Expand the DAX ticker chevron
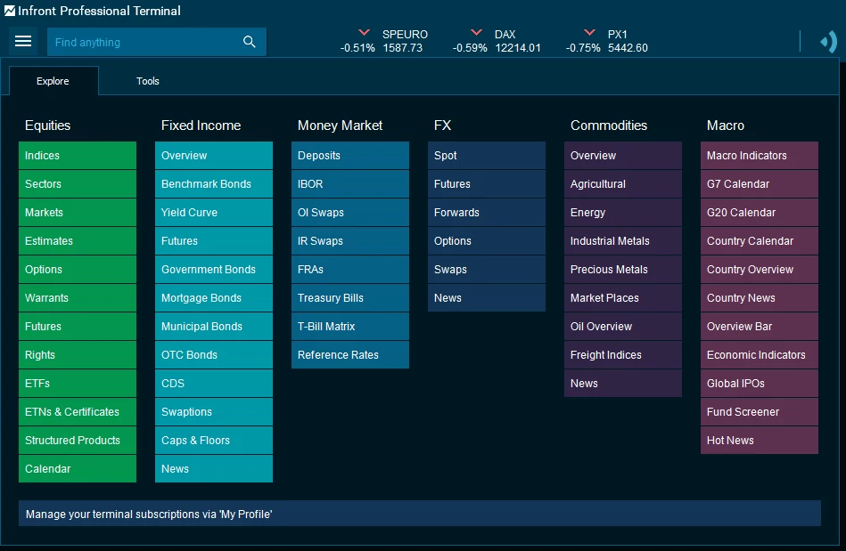Image resolution: width=846 pixels, height=551 pixels. [x=475, y=29]
